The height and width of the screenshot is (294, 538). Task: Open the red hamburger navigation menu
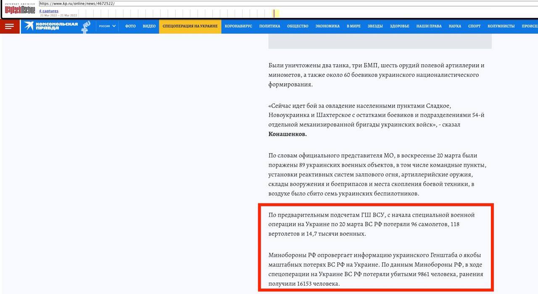(9, 26)
